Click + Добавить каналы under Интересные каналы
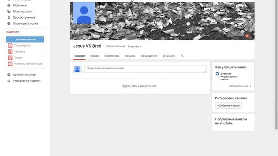 click(228, 106)
